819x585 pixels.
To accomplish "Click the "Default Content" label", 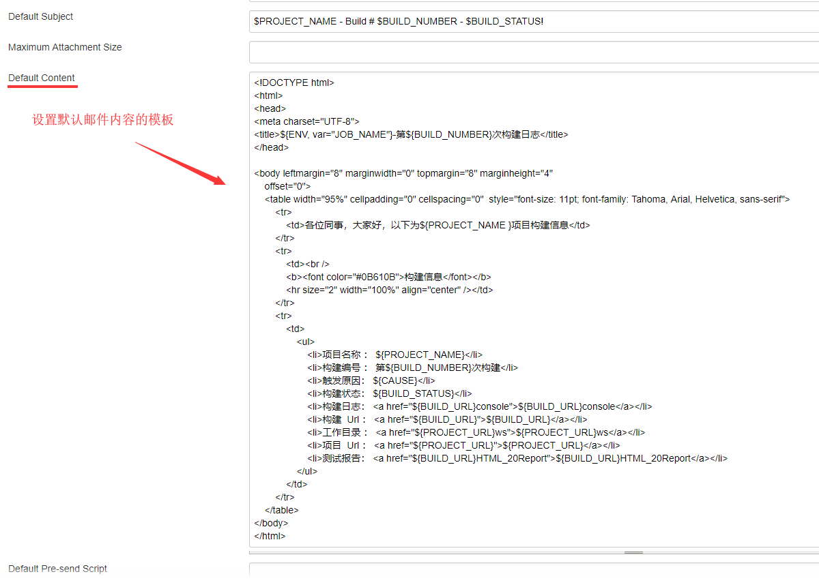I will [42, 78].
